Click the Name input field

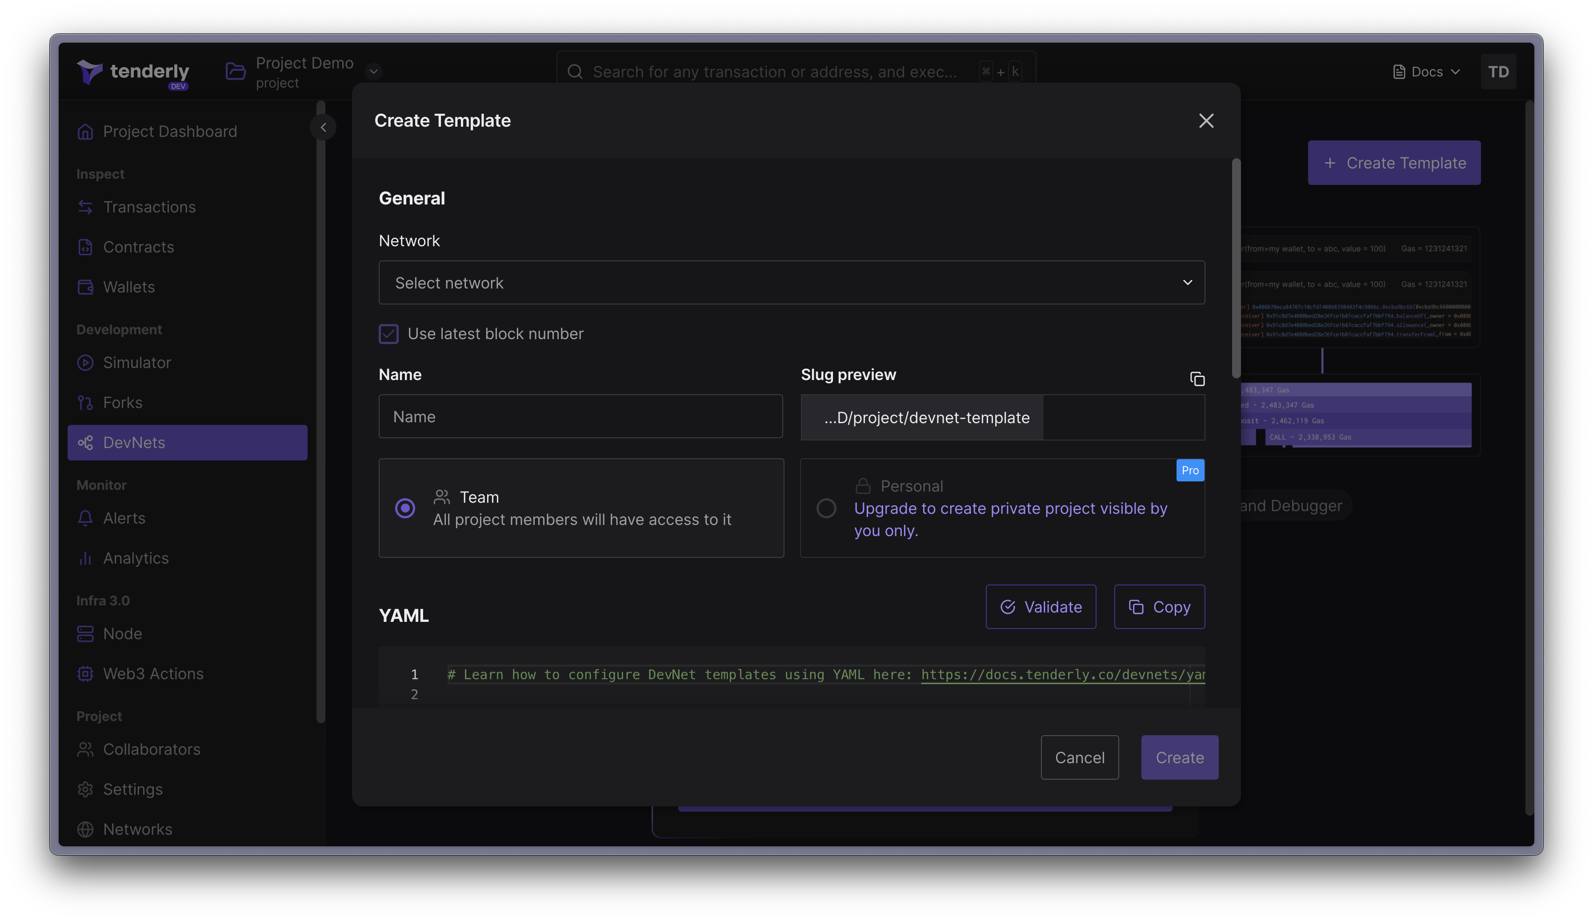coord(580,416)
